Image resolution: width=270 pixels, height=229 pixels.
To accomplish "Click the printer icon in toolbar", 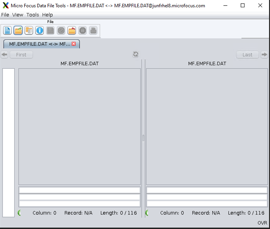I will pos(93,31).
